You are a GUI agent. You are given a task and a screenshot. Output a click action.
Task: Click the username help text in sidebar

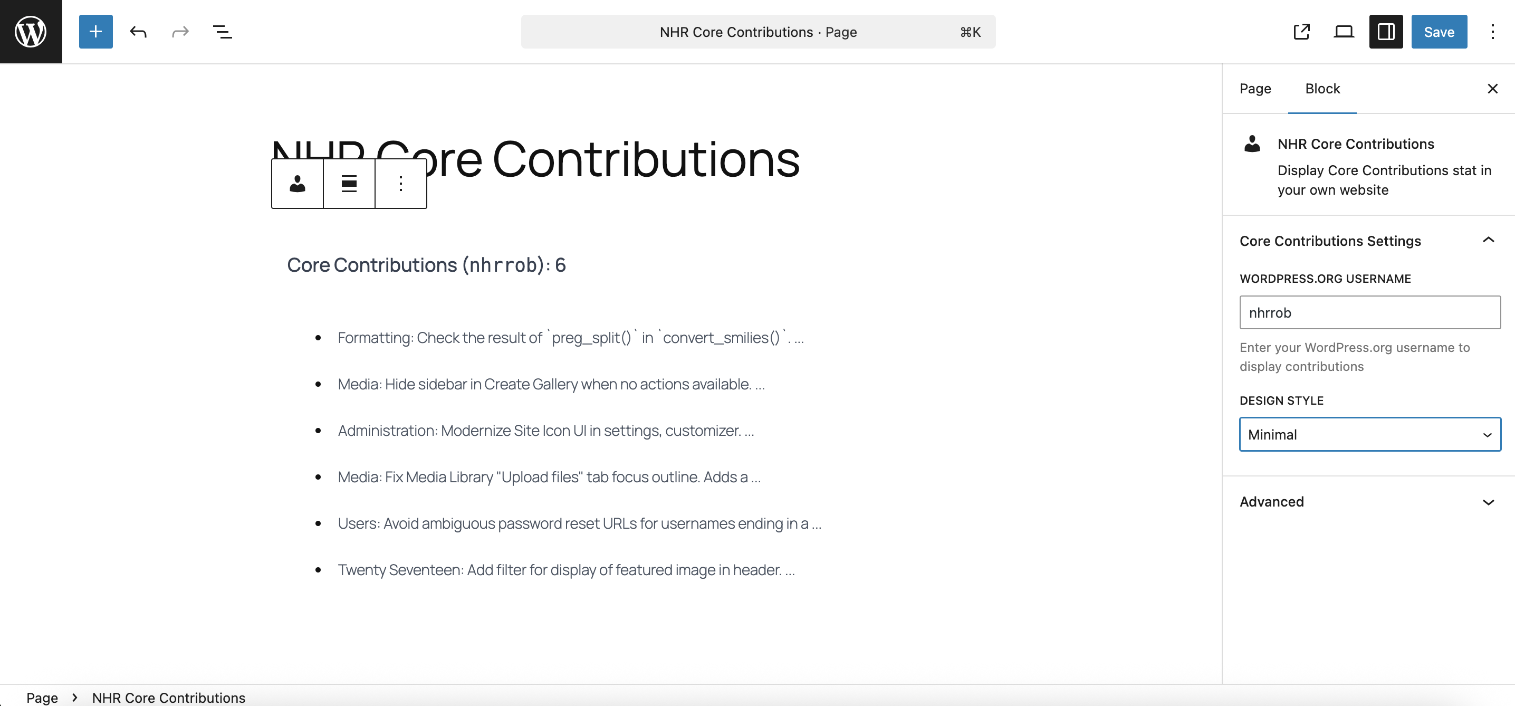click(1355, 357)
